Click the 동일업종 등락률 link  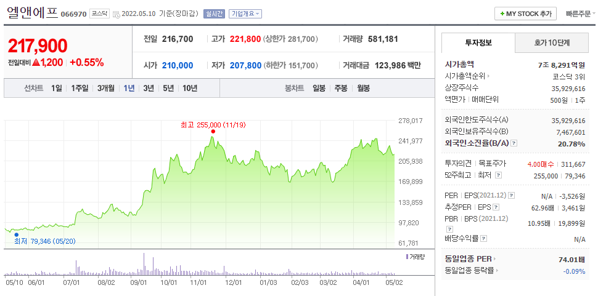pos(470,271)
